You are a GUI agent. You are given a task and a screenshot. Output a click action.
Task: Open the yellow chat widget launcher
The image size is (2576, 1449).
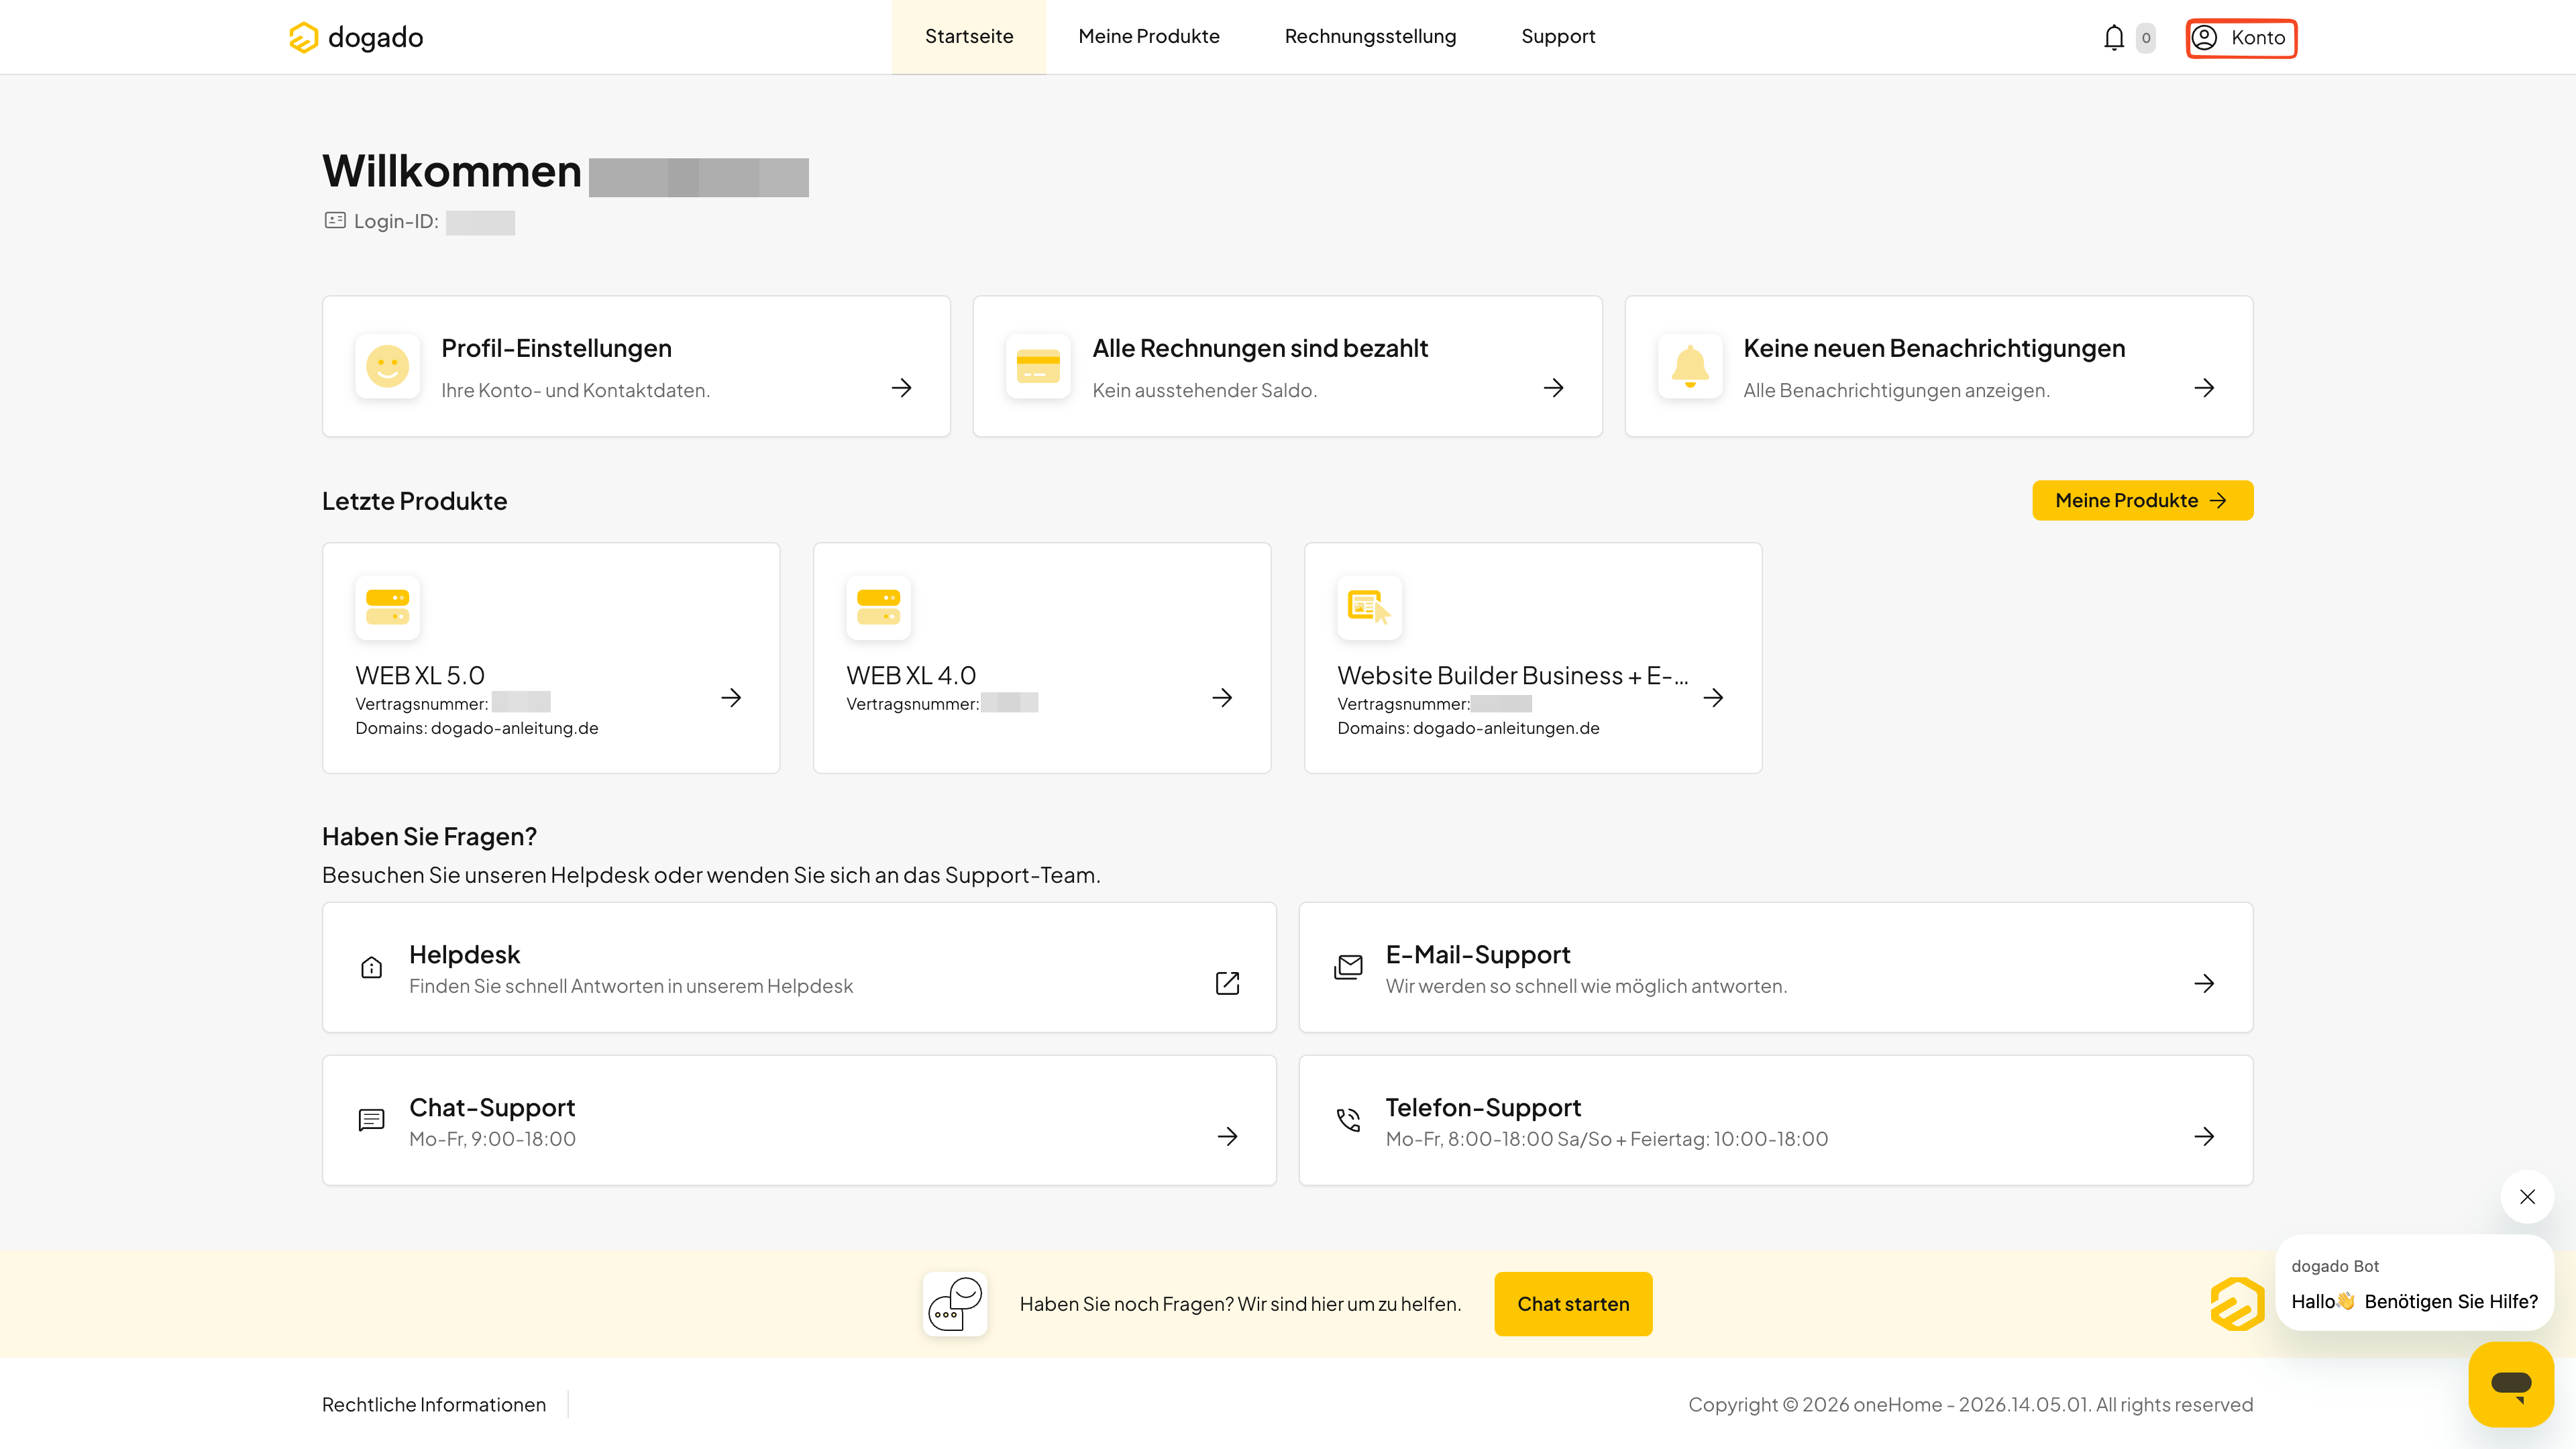[2511, 1384]
